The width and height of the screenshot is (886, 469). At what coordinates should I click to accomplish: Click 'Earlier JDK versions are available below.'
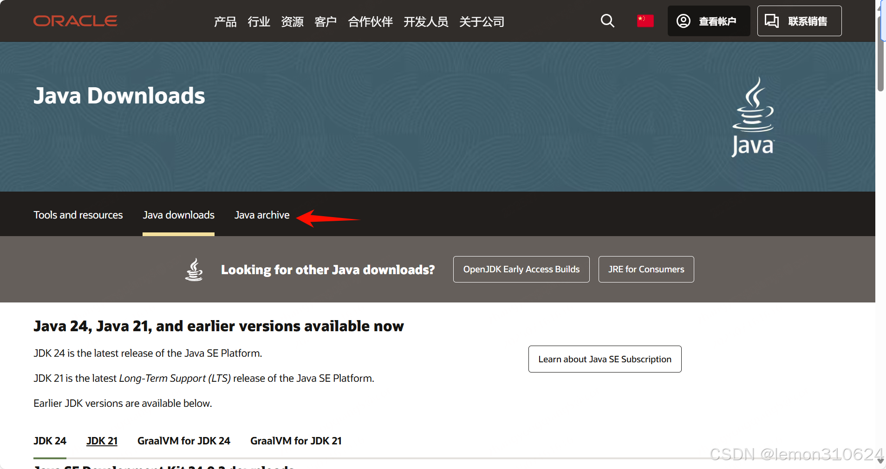pos(123,403)
